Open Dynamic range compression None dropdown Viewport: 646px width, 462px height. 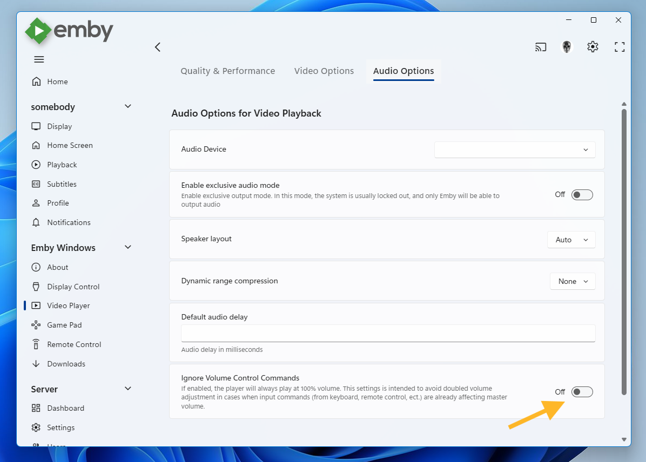(573, 281)
